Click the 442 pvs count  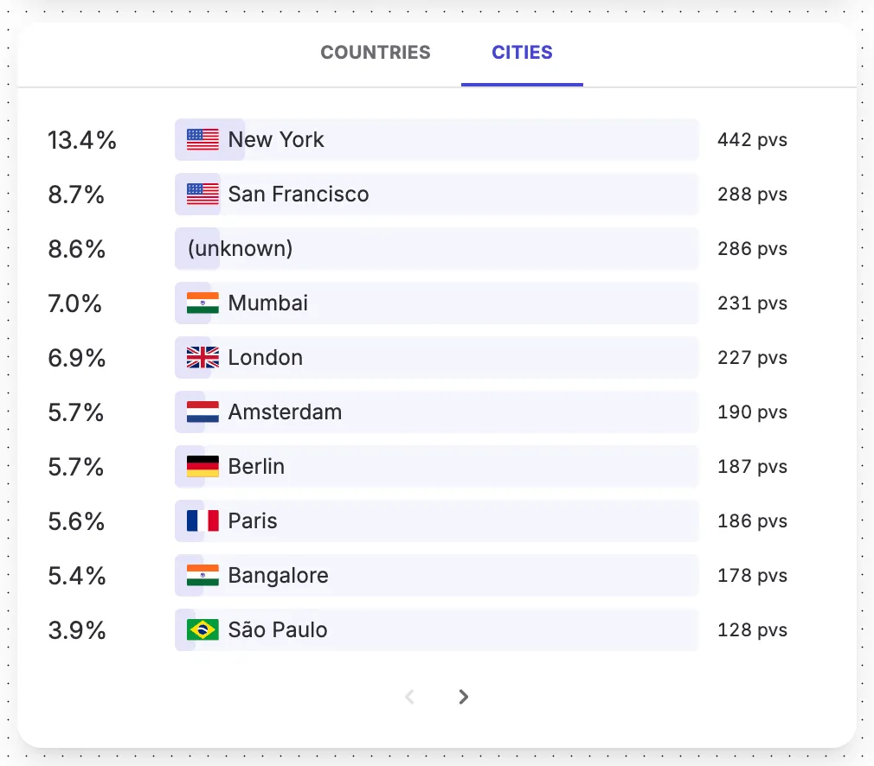click(752, 140)
